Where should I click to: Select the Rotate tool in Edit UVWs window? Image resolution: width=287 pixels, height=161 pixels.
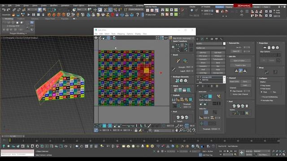point(100,38)
